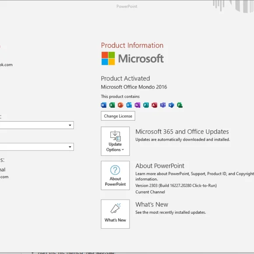Viewport: 254px width, 254px height.
Task: Click the Version 2303 build text
Action: pyautogui.click(x=176, y=186)
